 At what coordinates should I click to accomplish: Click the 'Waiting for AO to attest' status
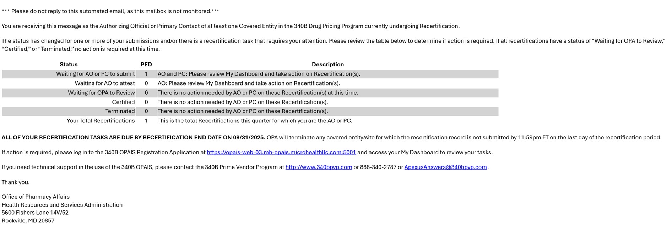click(x=104, y=83)
